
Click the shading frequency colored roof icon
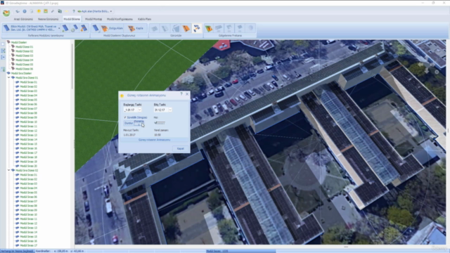coord(209,28)
